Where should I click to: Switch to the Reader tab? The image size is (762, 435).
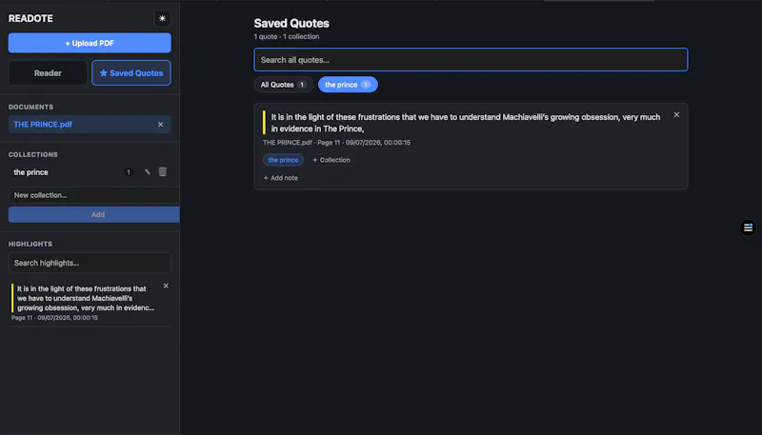pos(48,73)
